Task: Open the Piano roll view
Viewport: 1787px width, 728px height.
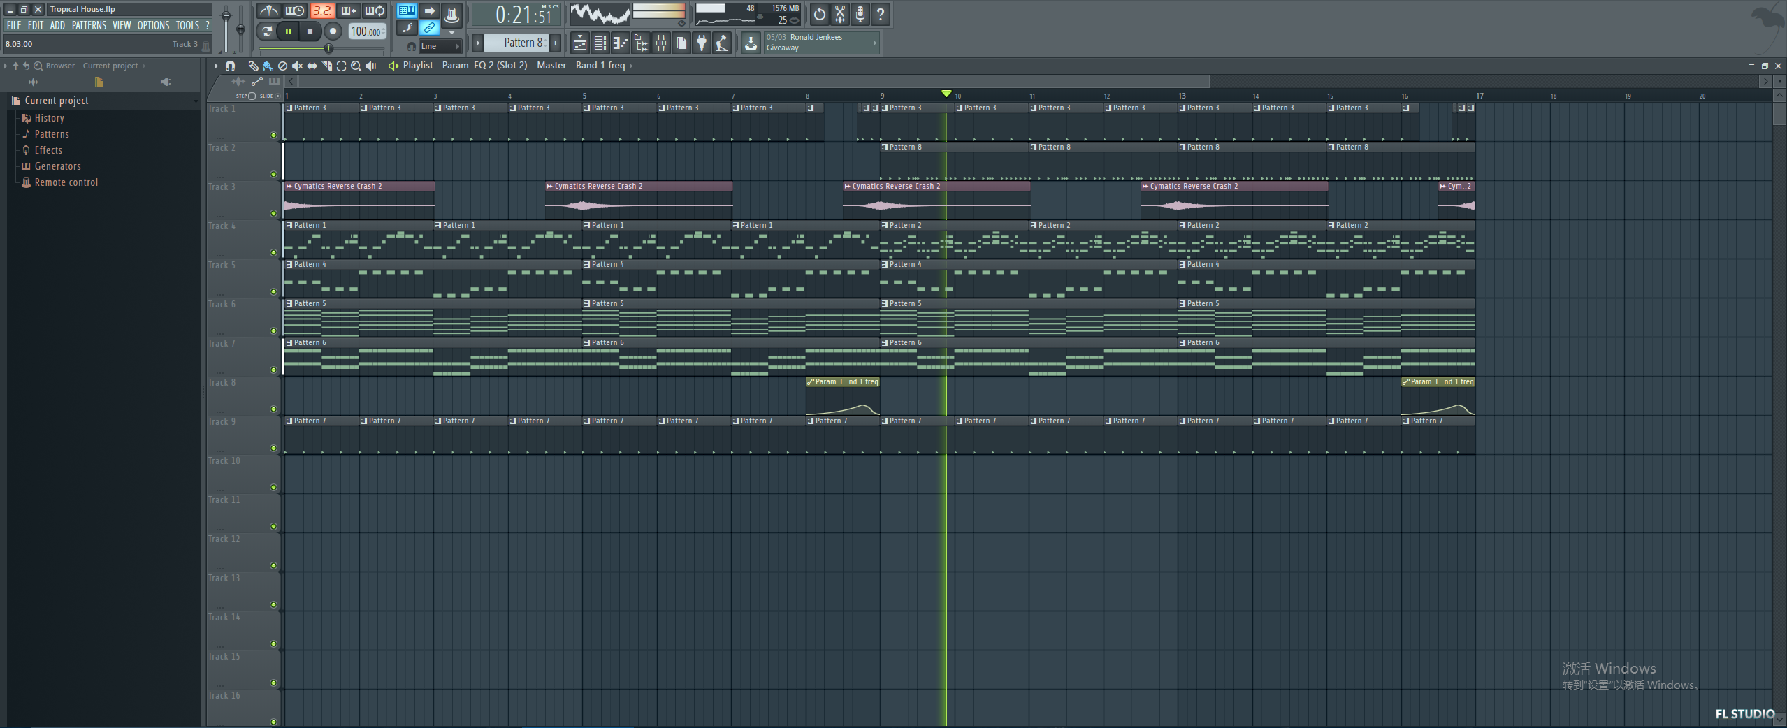Action: tap(620, 43)
